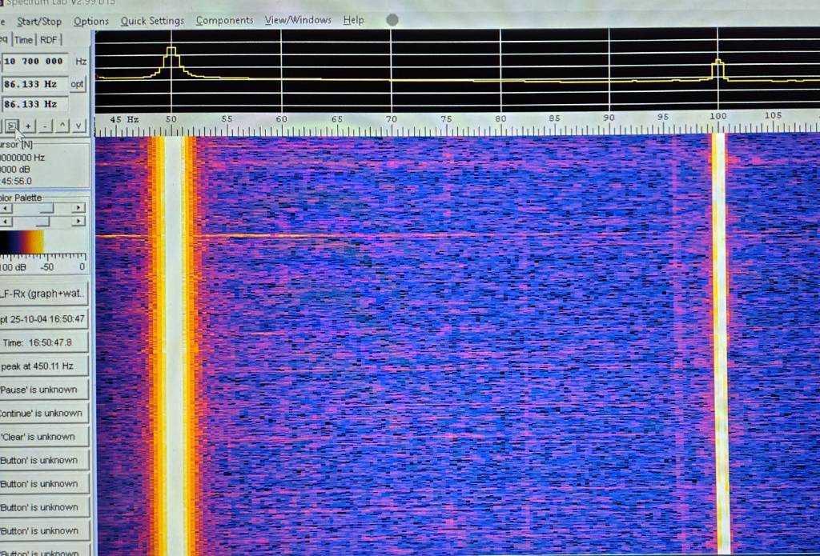The width and height of the screenshot is (820, 556).
Task: Click bottom Color Palette slider's right arrow
Action: 78,222
